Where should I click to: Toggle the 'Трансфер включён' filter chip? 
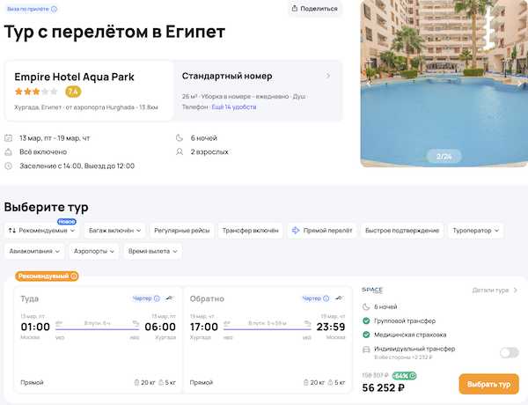250,230
